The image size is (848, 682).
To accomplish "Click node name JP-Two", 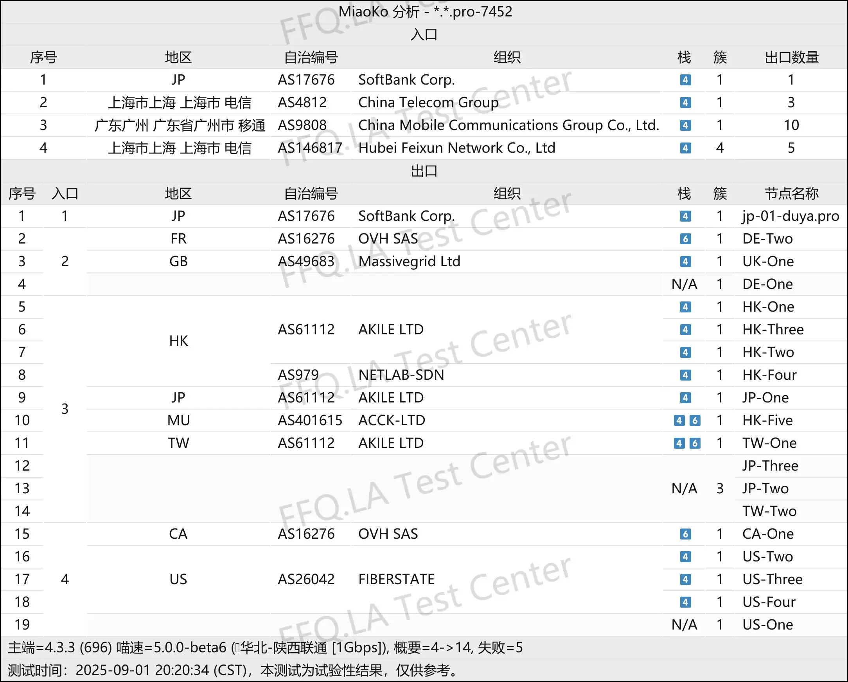I will 765,489.
